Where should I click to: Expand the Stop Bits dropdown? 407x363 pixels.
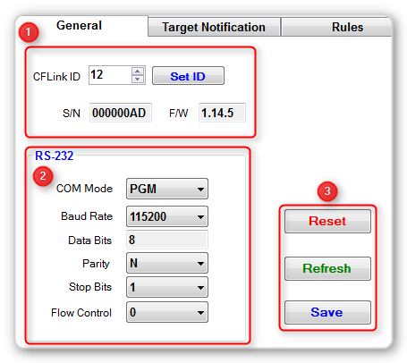click(x=167, y=287)
